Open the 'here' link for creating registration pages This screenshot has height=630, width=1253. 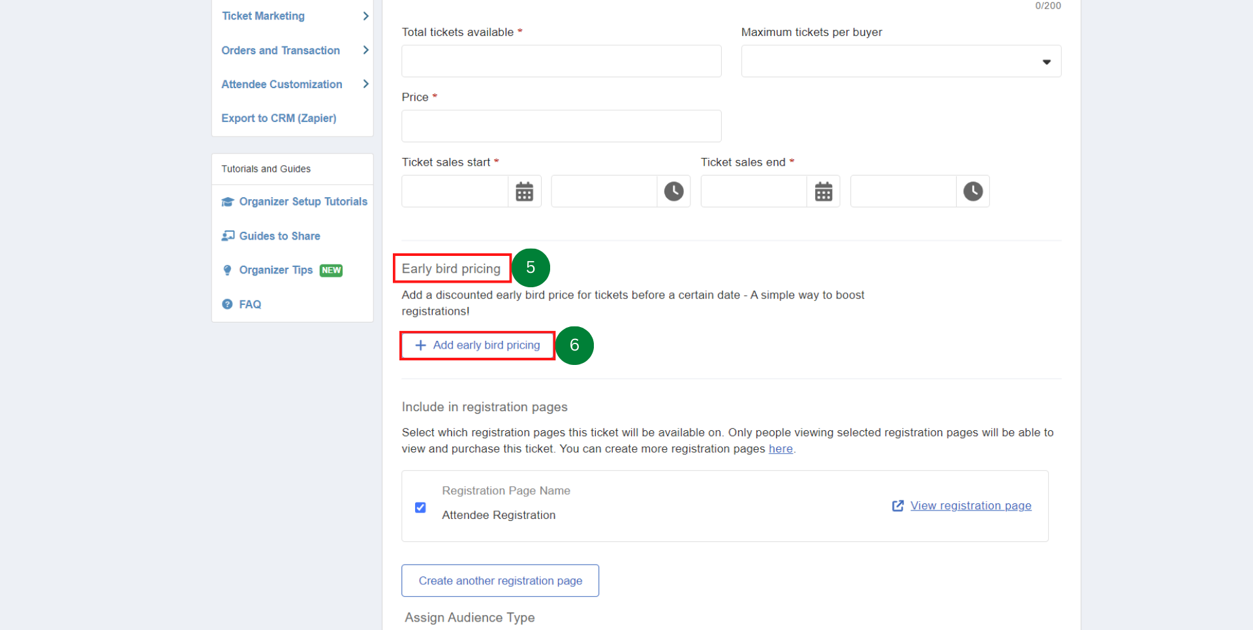781,449
